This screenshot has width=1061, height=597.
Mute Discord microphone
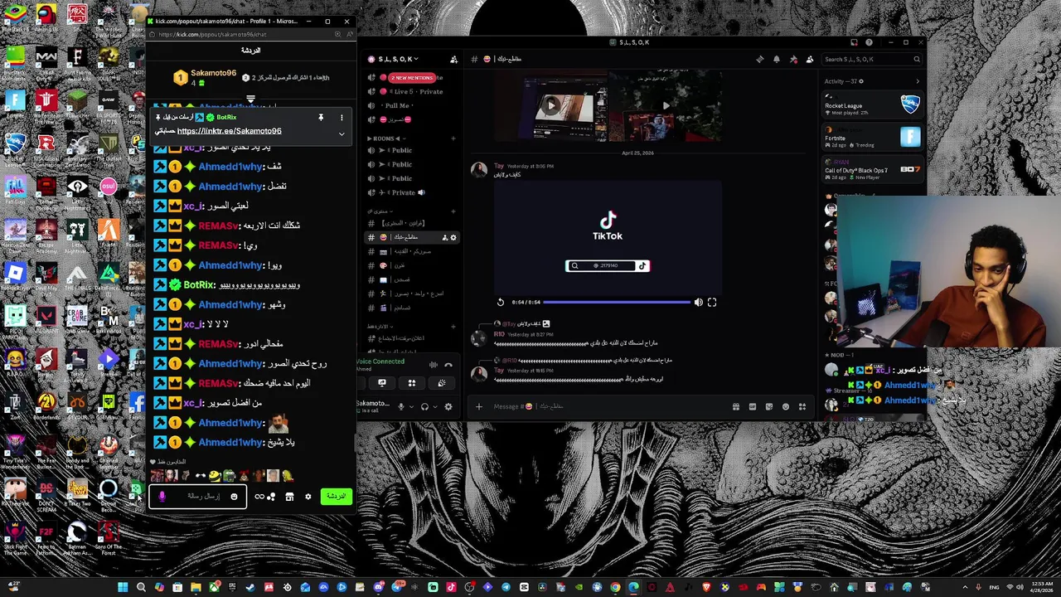point(401,406)
